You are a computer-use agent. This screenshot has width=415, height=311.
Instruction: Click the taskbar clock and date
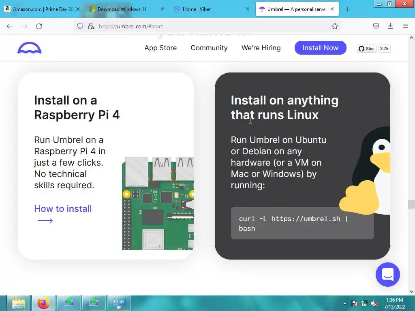[395, 303]
